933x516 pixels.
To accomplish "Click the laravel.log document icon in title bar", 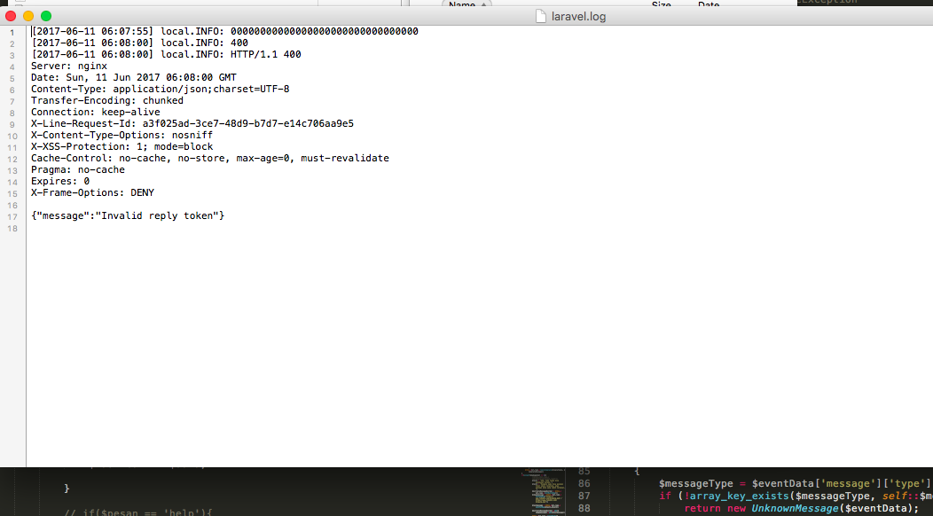I will [x=540, y=15].
